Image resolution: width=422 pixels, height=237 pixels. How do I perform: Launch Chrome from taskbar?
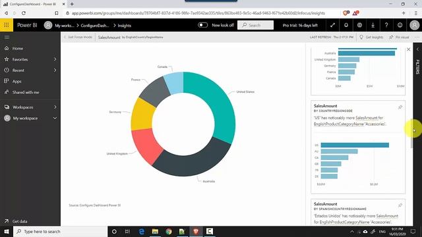tap(169, 231)
